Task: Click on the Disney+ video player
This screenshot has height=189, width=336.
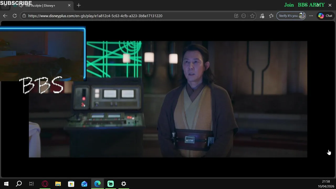Action: coord(168,99)
